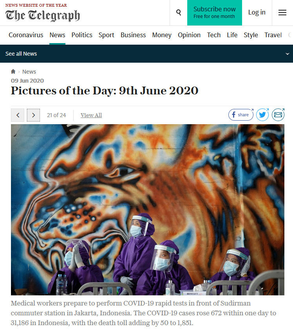Viewport: 293px width, 331px height.
Task: Open the View All gallery link
Action: (91, 115)
